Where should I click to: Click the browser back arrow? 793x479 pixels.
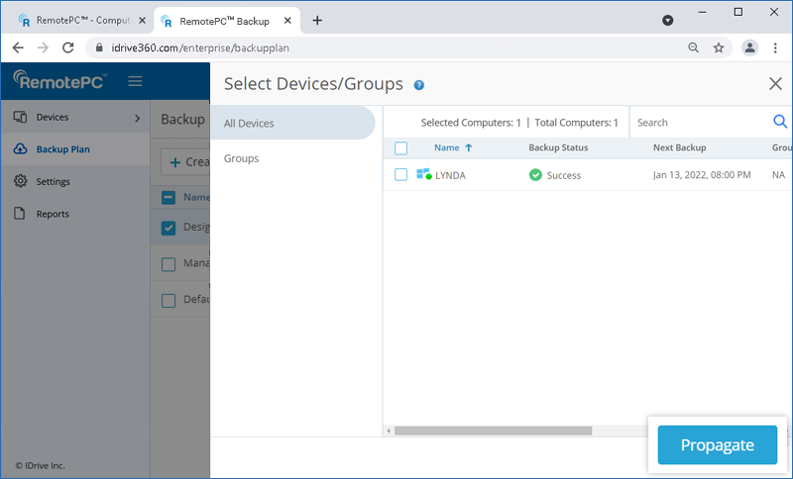18,48
